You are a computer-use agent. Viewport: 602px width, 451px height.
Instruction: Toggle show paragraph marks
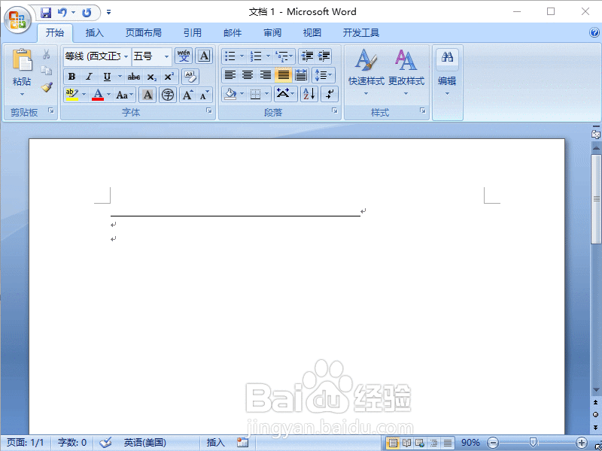[x=329, y=94]
